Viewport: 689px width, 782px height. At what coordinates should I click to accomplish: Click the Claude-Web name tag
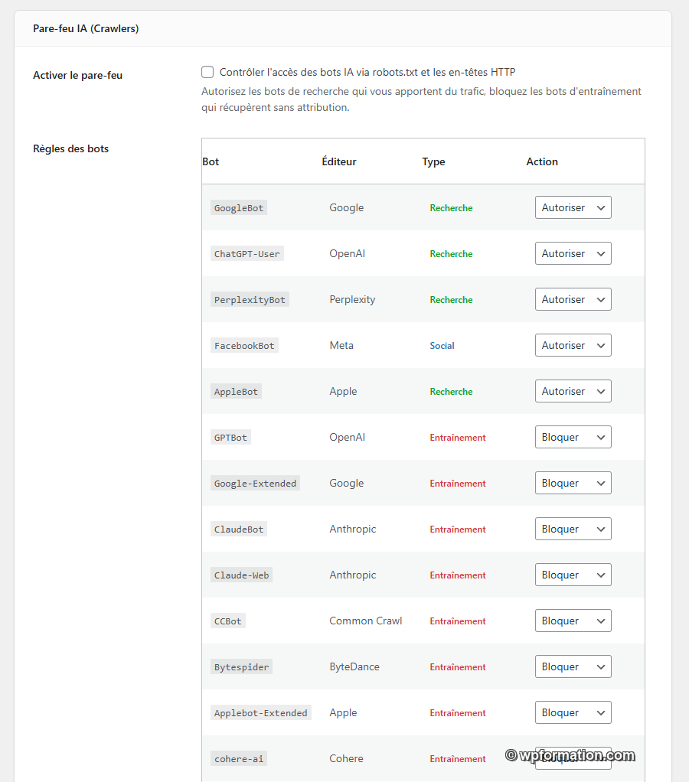tap(241, 575)
